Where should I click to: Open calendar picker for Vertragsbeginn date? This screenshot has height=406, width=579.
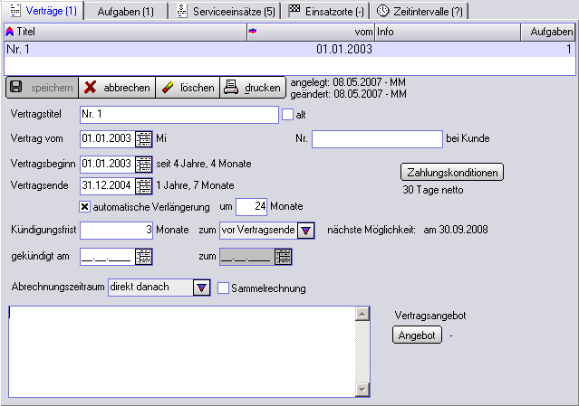point(144,164)
